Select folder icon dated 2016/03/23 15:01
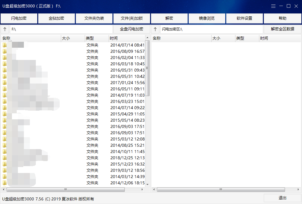 click(x=4, y=101)
